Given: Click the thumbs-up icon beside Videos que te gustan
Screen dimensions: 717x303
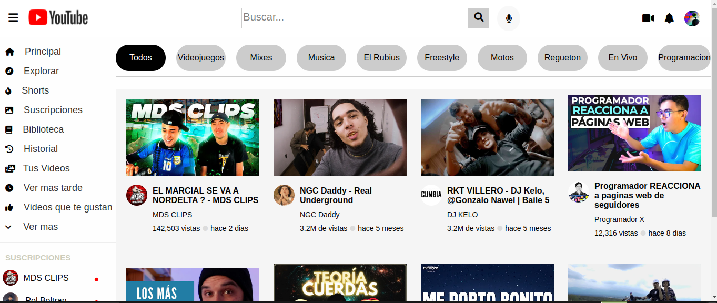Looking at the screenshot, I should 9,207.
